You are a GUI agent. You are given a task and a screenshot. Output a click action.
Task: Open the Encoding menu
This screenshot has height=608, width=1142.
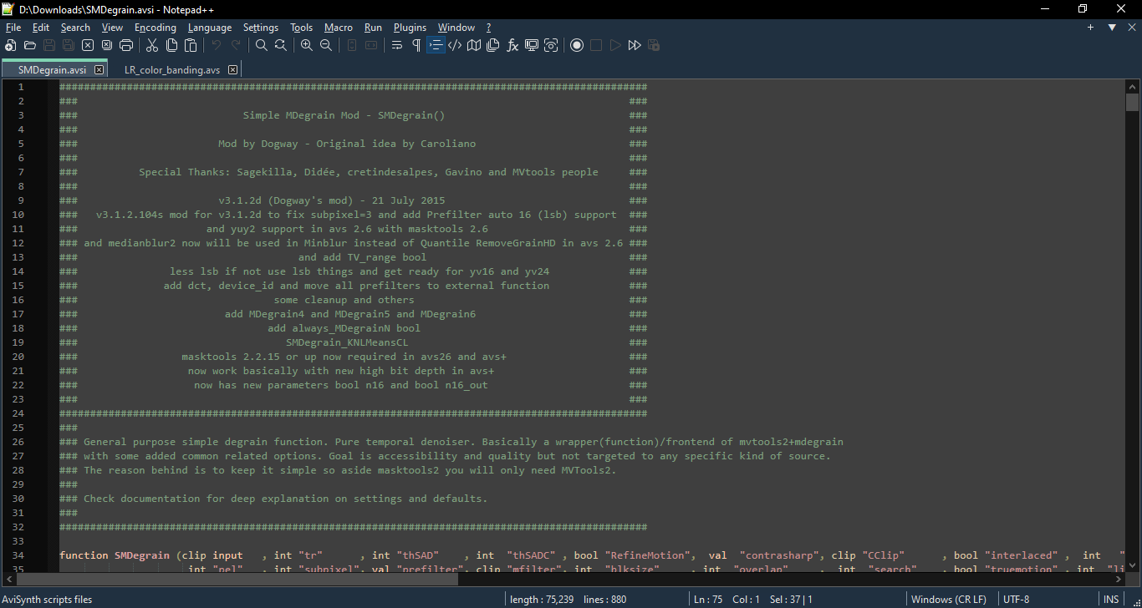pyautogui.click(x=155, y=28)
